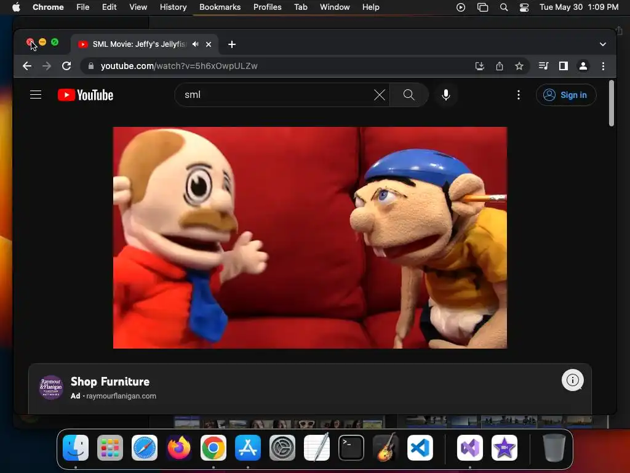Open Now Playing in menu bar
The height and width of the screenshot is (473, 630).
tap(461, 7)
